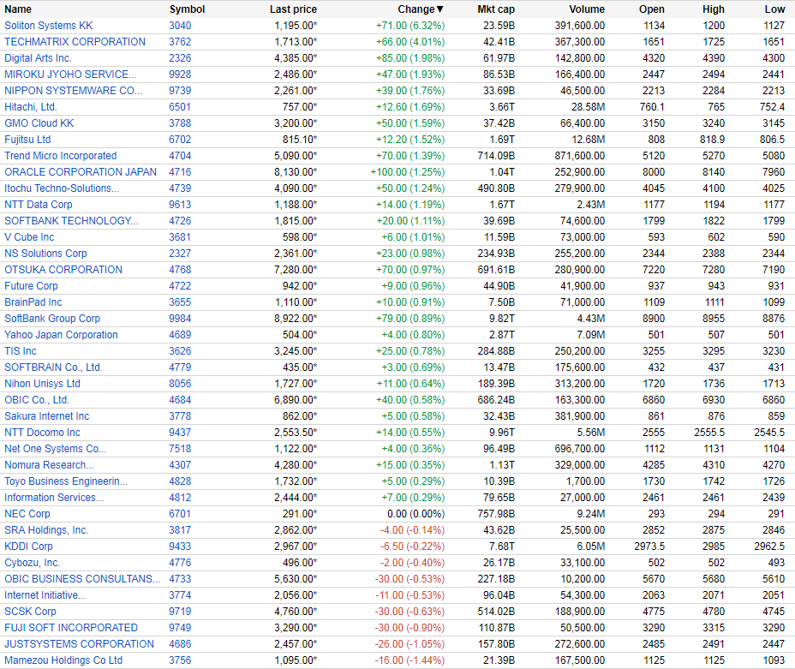This screenshot has width=795, height=669.
Task: Open SCSK Corp link
Action: [x=31, y=612]
